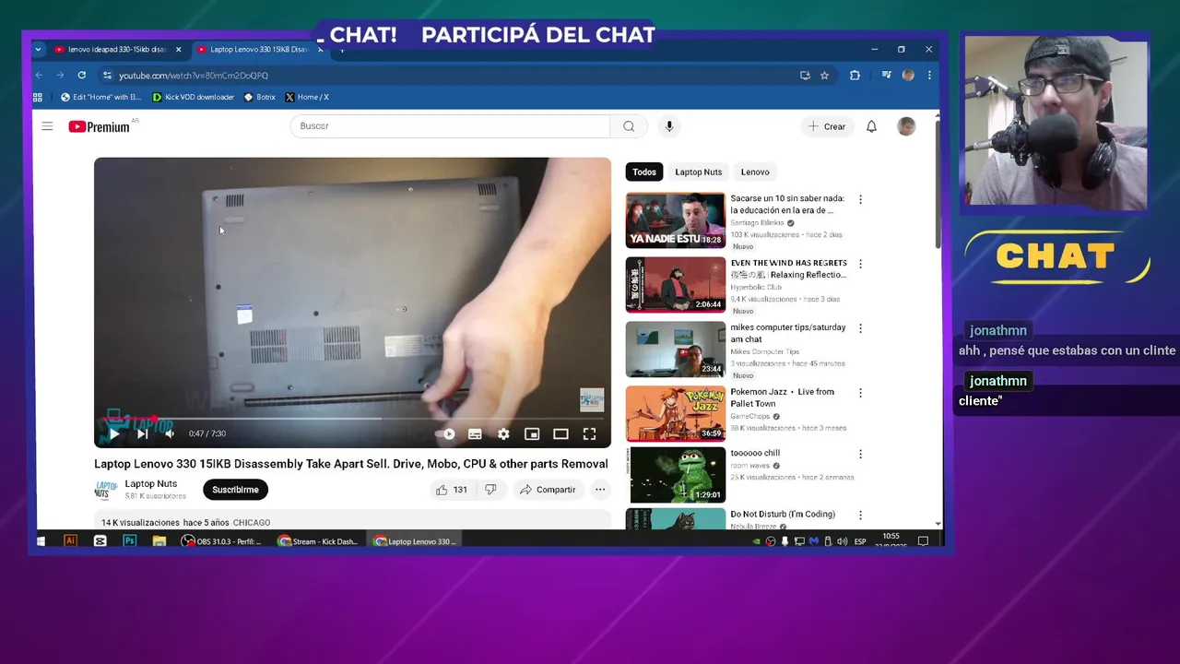The image size is (1180, 664).
Task: Open the Home / X bookmark
Action: [307, 97]
